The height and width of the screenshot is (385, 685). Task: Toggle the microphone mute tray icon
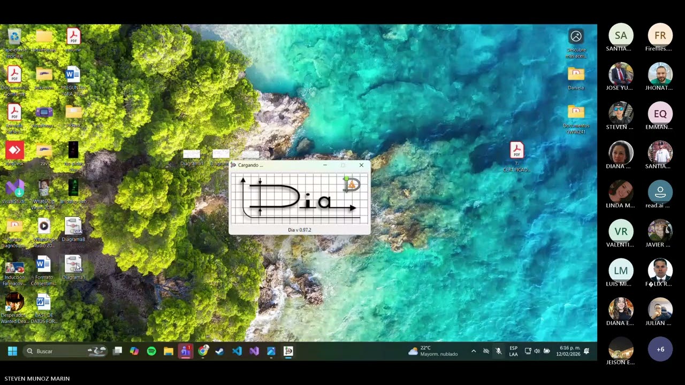pyautogui.click(x=498, y=351)
